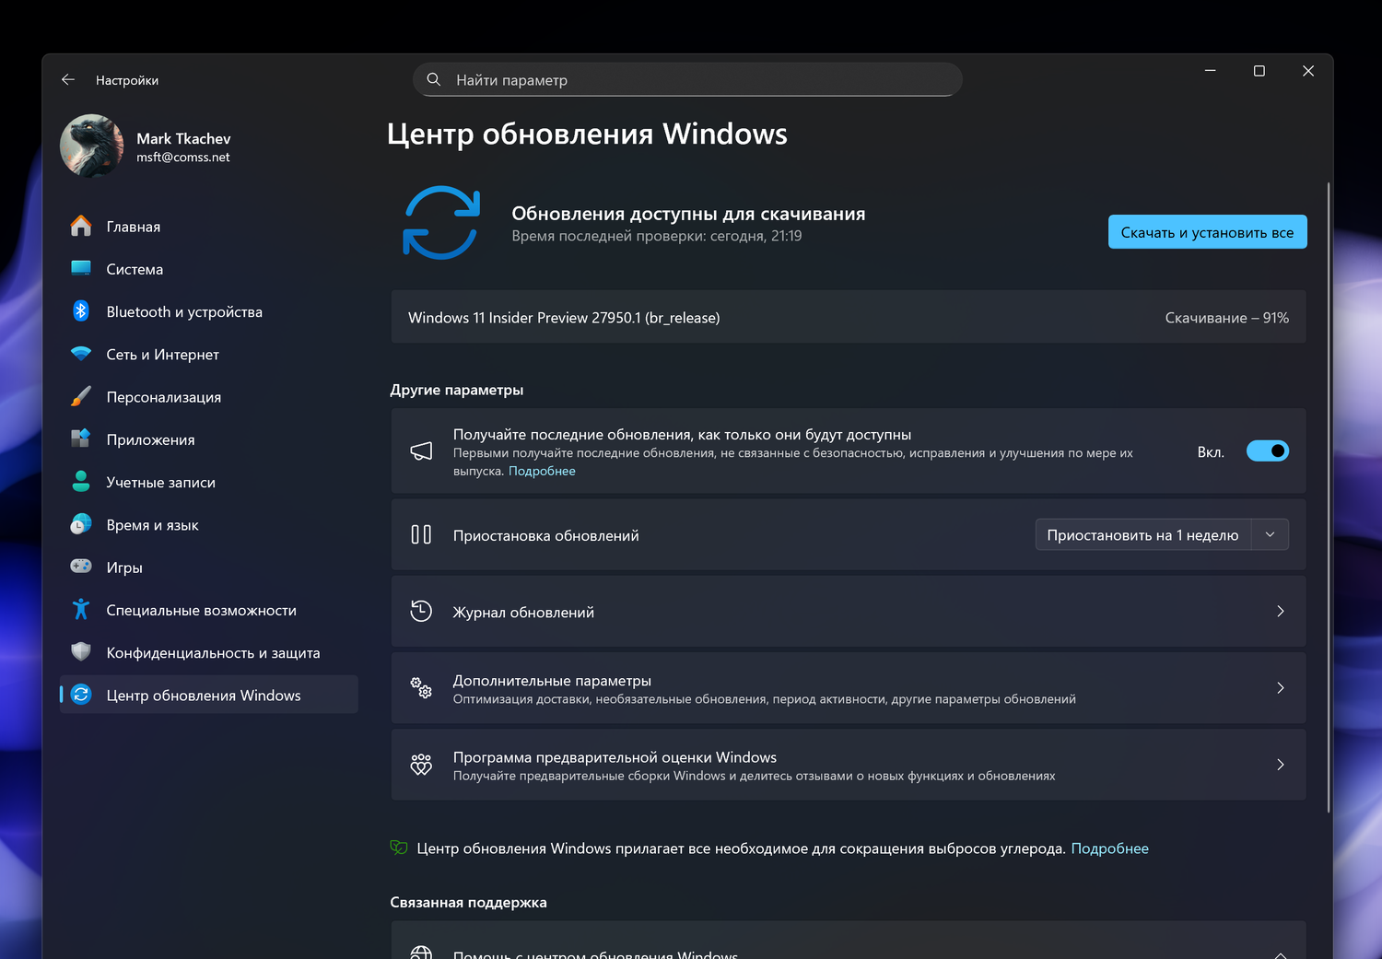Screen dimensions: 1382x959
Task: Click the back arrow in Настройки
Action: pyautogui.click(x=68, y=79)
